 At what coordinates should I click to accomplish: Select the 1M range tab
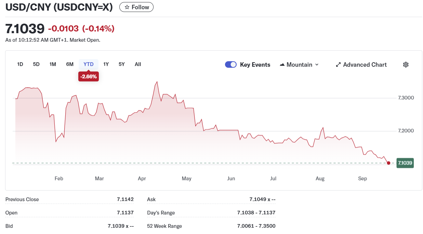pos(53,64)
